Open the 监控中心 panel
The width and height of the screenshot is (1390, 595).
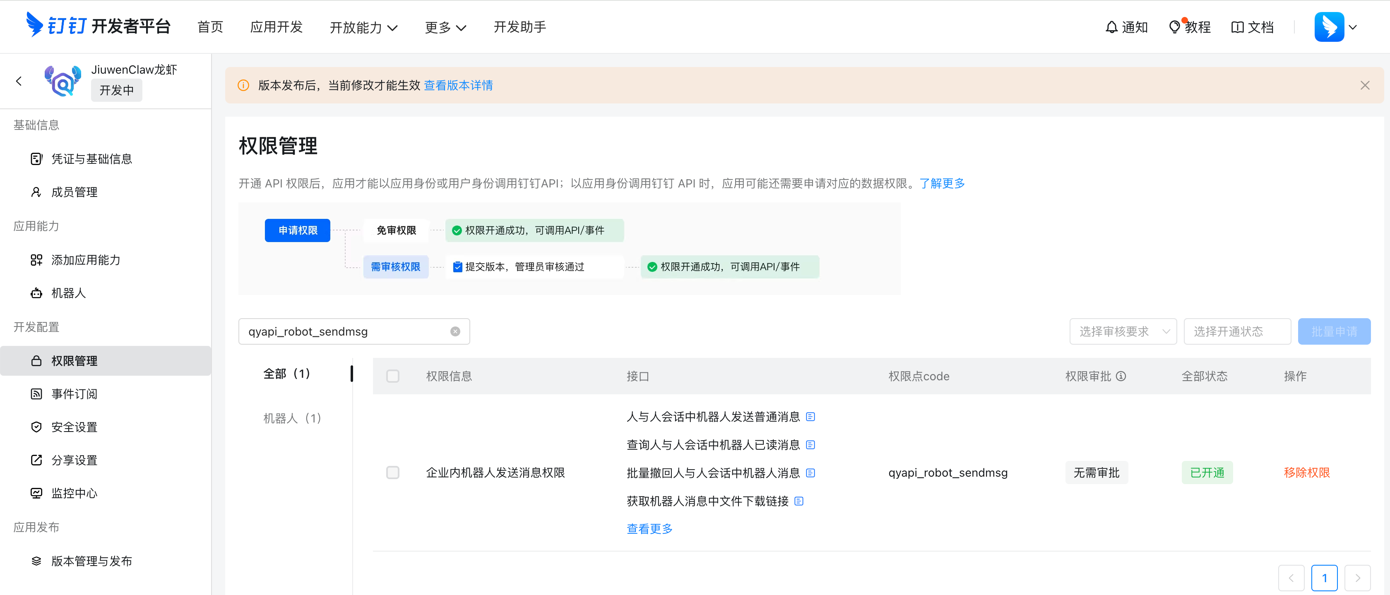click(x=75, y=492)
